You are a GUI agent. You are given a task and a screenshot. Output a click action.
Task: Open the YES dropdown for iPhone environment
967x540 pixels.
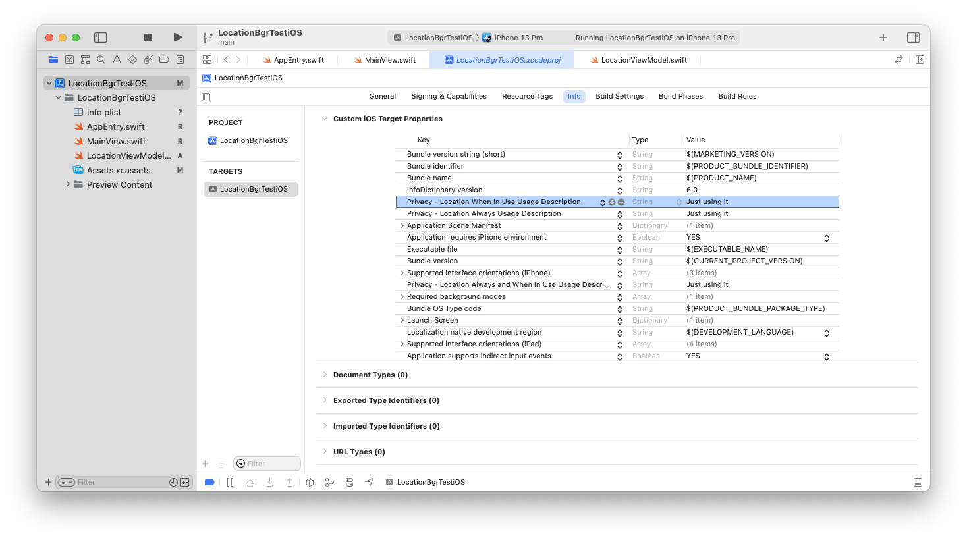pyautogui.click(x=827, y=238)
